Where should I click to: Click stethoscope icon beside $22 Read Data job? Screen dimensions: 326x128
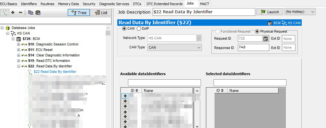coord(30,72)
